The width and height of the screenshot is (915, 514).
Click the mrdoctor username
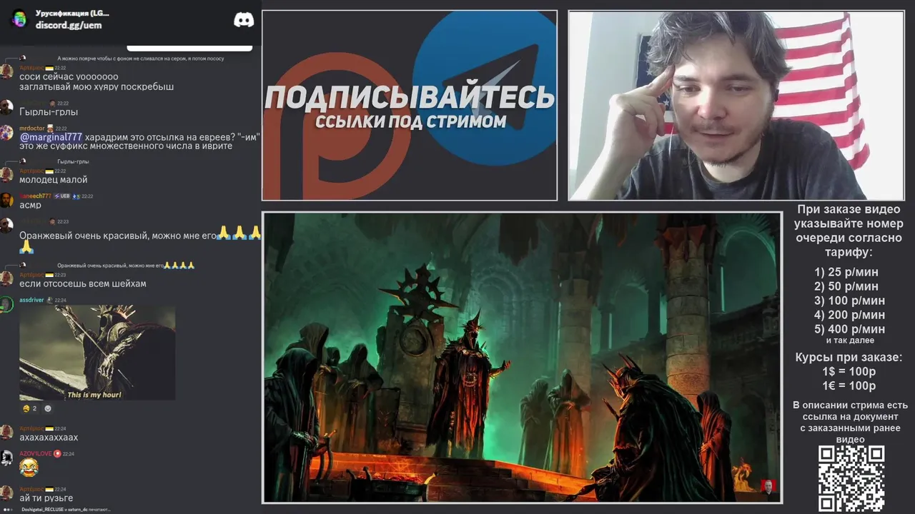coord(31,128)
